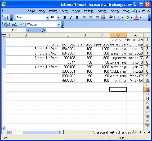Viewport: 152px width, 141px height.
Task: Go to next sheet tab arrow
Action: coord(144,132)
